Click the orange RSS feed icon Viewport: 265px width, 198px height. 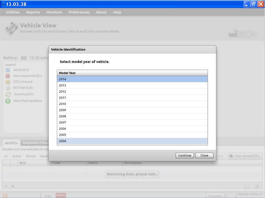pos(5,195)
